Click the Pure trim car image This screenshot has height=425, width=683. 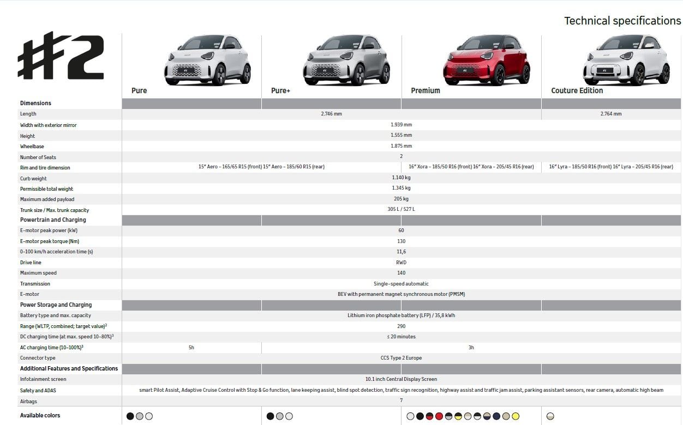click(207, 59)
